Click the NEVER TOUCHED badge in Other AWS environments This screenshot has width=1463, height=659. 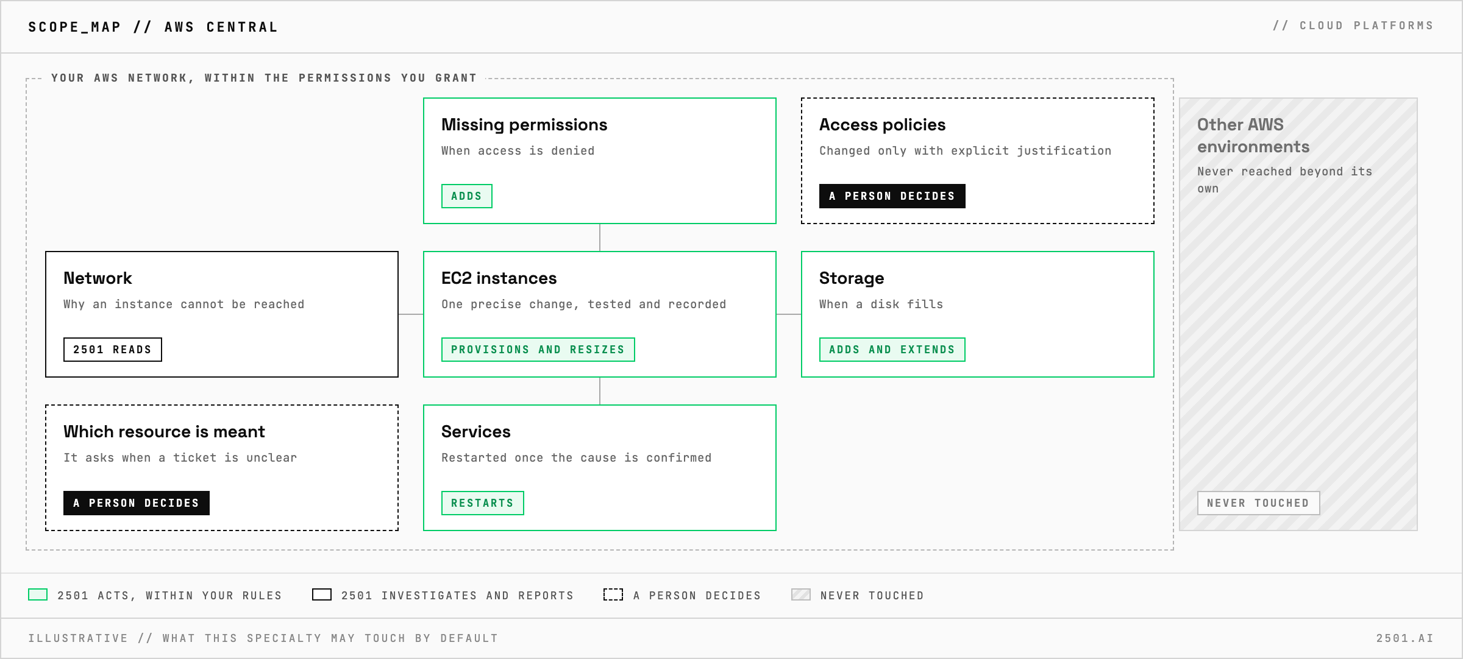tap(1259, 503)
